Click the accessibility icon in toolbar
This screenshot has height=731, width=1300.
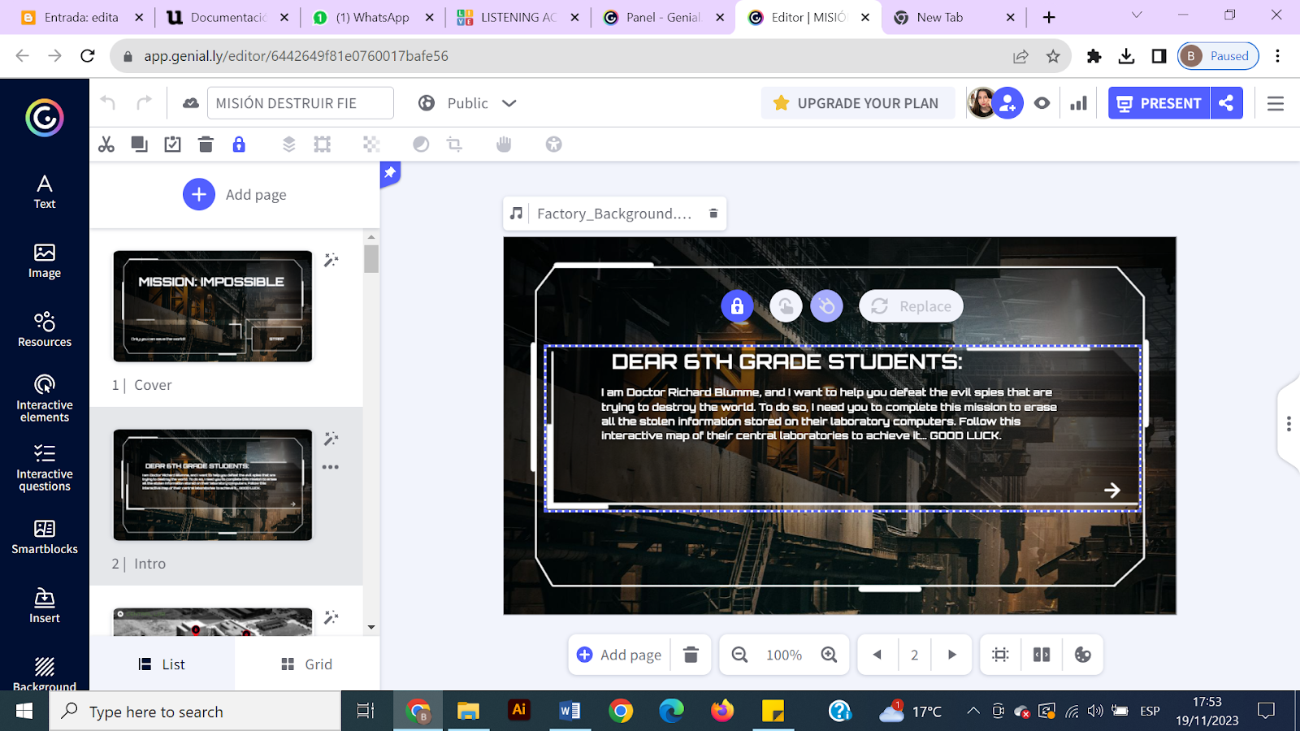click(553, 145)
